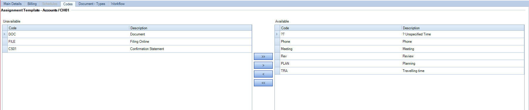Click the Confirmation Statement description cell
This screenshot has height=110, width=529.
[191, 49]
